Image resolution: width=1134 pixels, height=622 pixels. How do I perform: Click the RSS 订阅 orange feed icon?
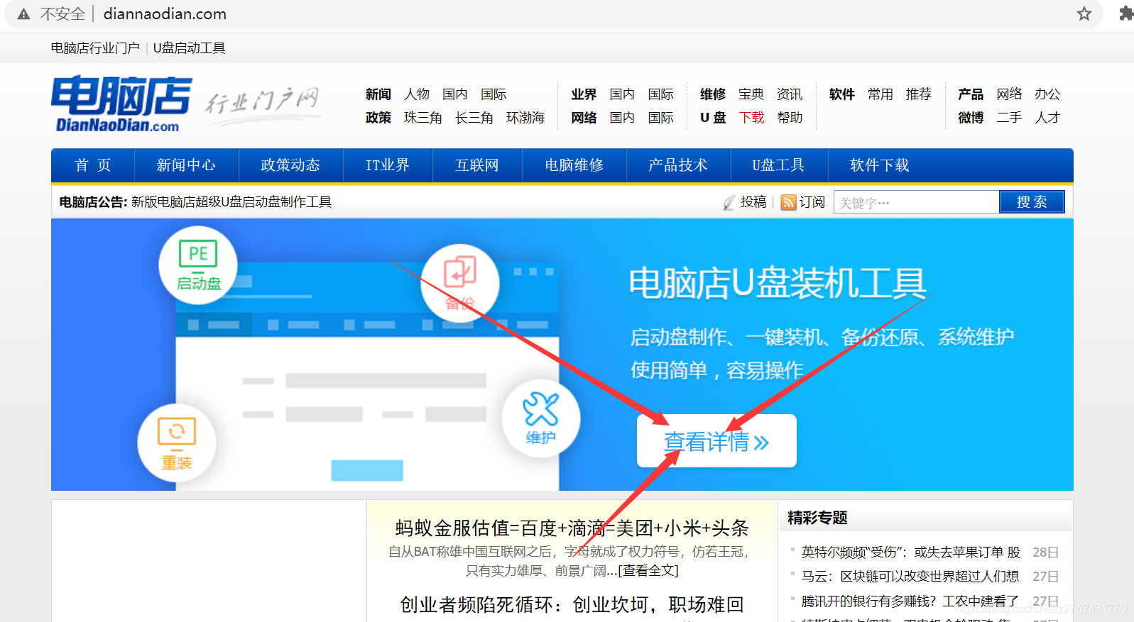(788, 203)
